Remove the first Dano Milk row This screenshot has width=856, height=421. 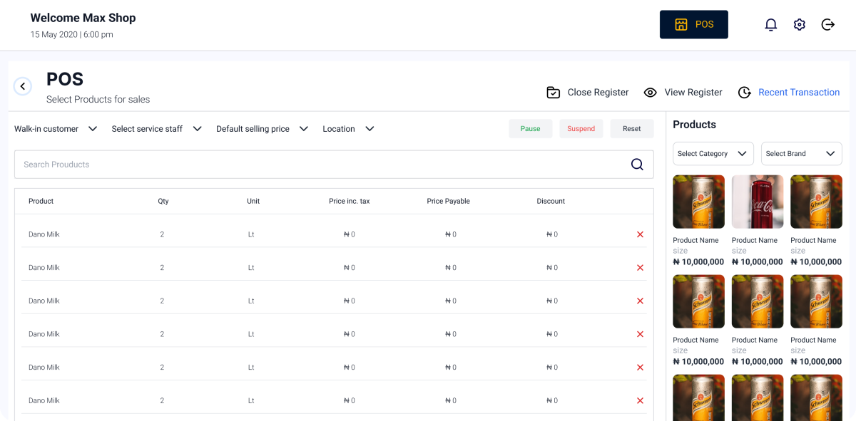[x=640, y=234]
